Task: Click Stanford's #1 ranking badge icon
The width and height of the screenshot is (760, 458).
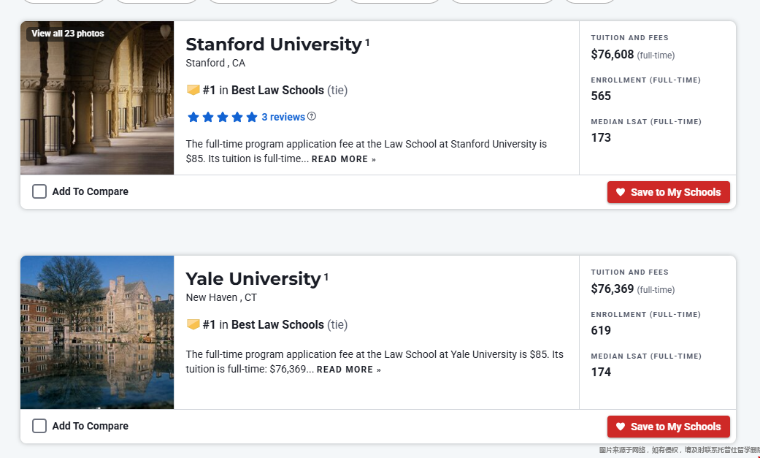Action: (193, 91)
